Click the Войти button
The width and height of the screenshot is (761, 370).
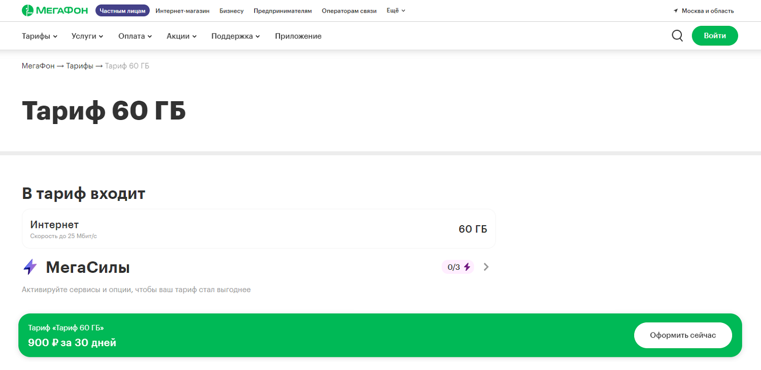715,36
